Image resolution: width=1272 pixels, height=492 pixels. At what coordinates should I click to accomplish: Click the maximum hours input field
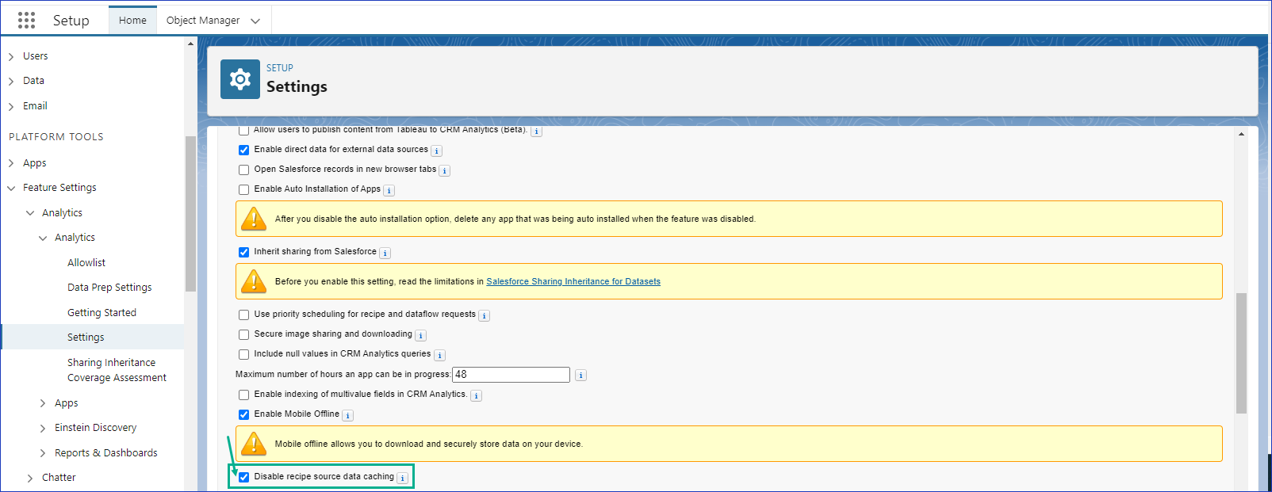click(x=511, y=375)
